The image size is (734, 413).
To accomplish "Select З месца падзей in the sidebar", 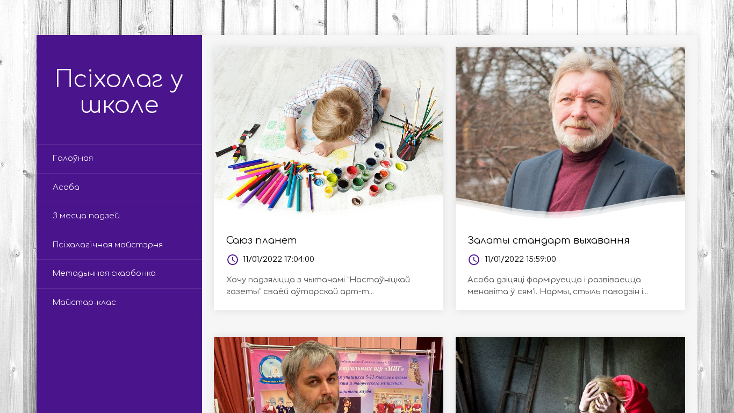I will pos(119,216).
